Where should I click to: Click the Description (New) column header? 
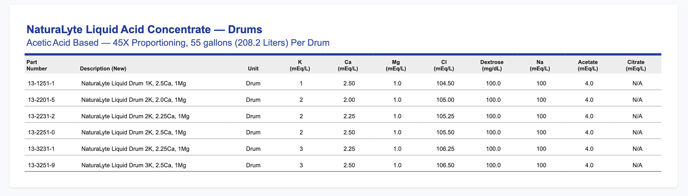[103, 68]
